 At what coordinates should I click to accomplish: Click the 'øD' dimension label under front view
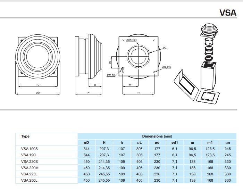38,93
